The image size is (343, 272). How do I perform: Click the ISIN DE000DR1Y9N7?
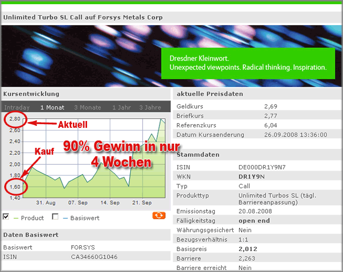click(262, 167)
